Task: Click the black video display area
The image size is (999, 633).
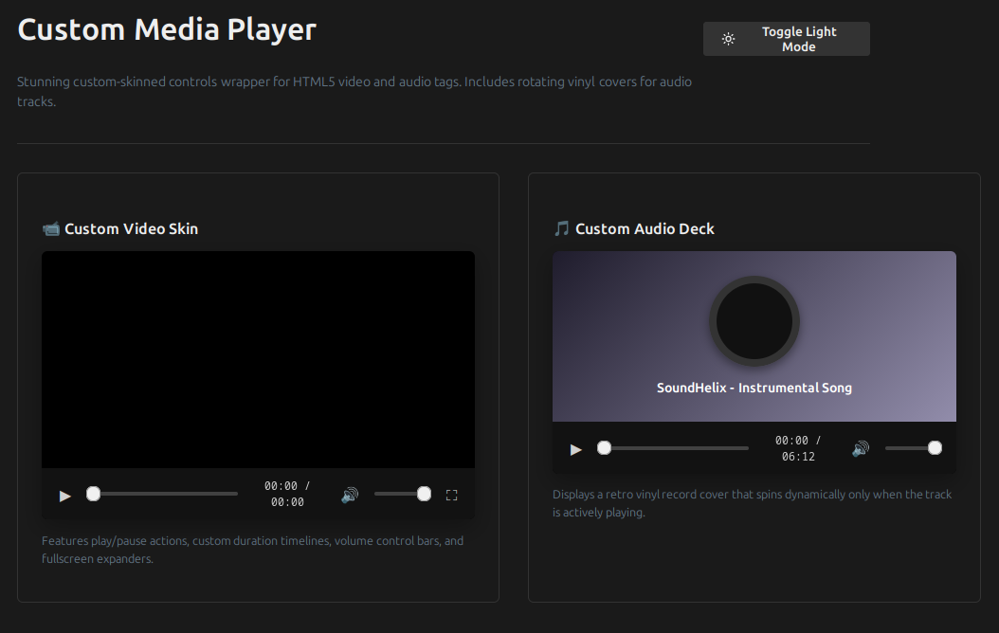Action: (x=258, y=360)
